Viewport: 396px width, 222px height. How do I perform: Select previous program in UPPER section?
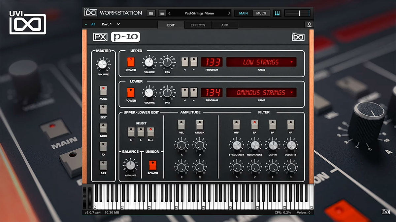[x=184, y=62]
